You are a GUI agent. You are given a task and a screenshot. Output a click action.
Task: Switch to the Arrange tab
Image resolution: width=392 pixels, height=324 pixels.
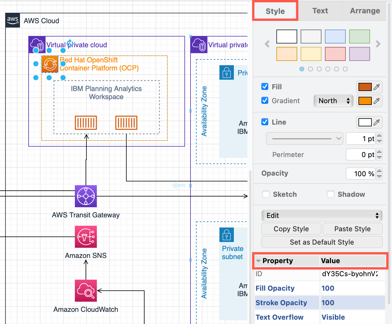pyautogui.click(x=365, y=11)
